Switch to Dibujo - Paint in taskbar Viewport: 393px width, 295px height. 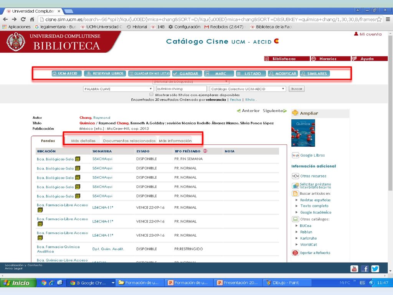point(287,283)
